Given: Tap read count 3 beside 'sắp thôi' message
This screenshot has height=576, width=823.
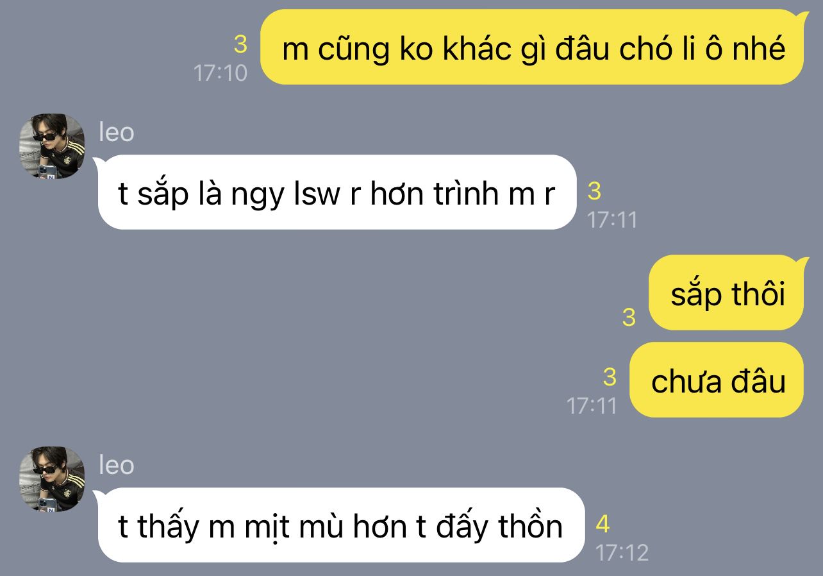Looking at the screenshot, I should (629, 317).
